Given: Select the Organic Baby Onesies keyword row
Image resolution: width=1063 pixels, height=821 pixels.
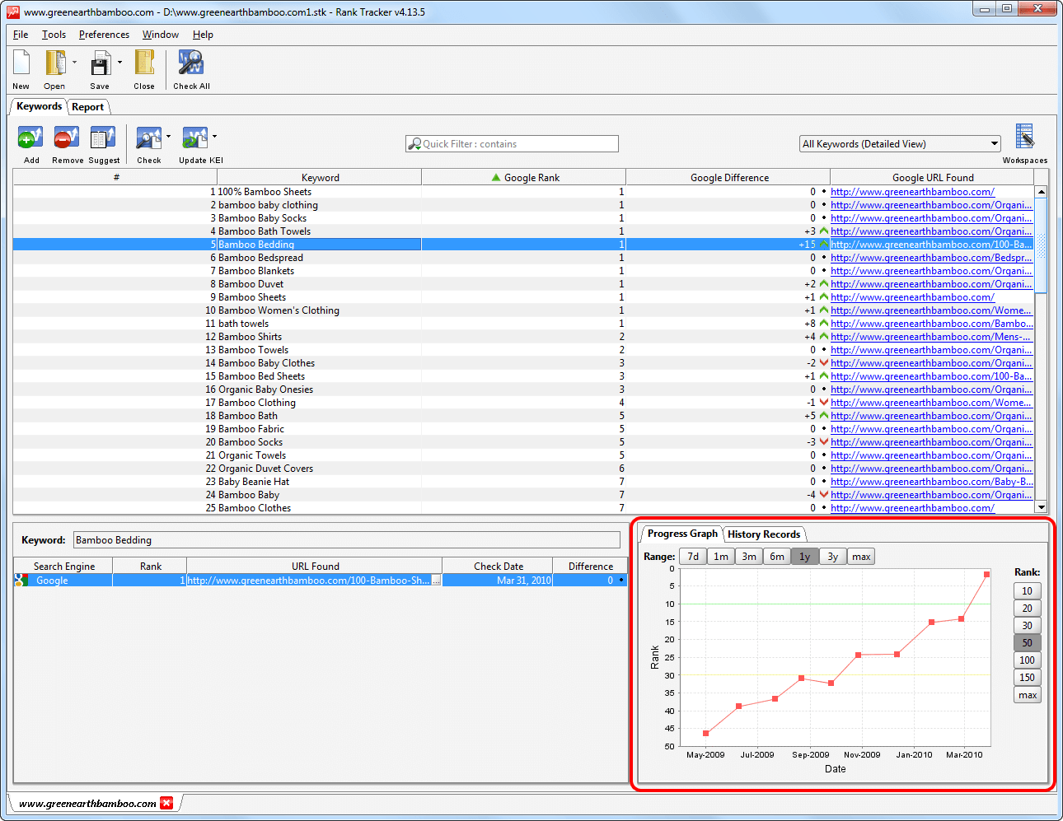Looking at the screenshot, I should [x=523, y=390].
